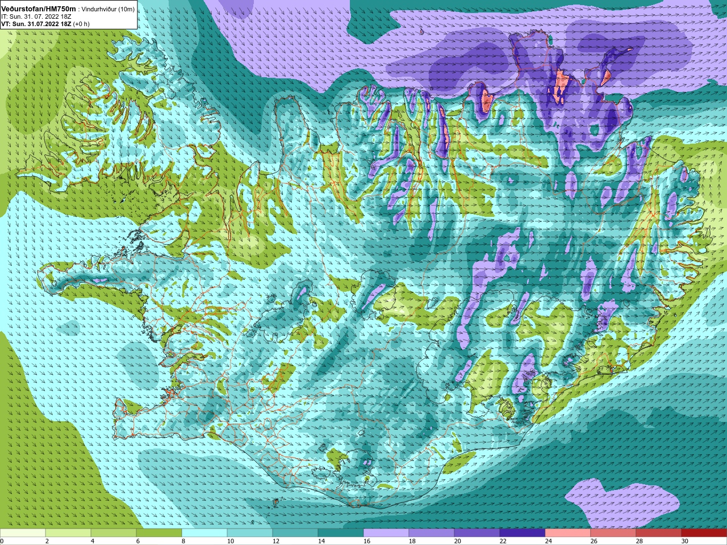
Task: Click the legend scale number 10
Action: pyautogui.click(x=231, y=541)
